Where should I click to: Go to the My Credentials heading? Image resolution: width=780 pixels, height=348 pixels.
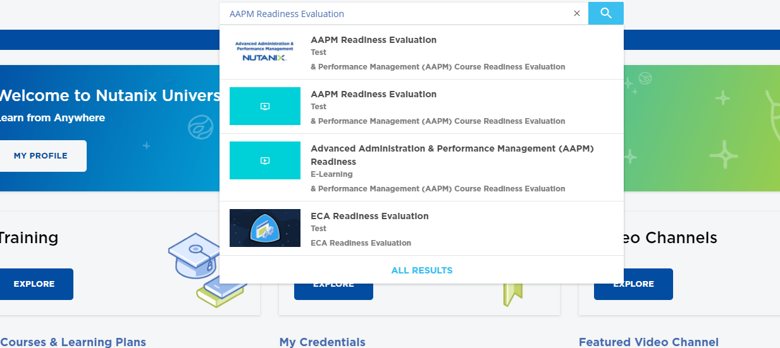pyautogui.click(x=323, y=342)
